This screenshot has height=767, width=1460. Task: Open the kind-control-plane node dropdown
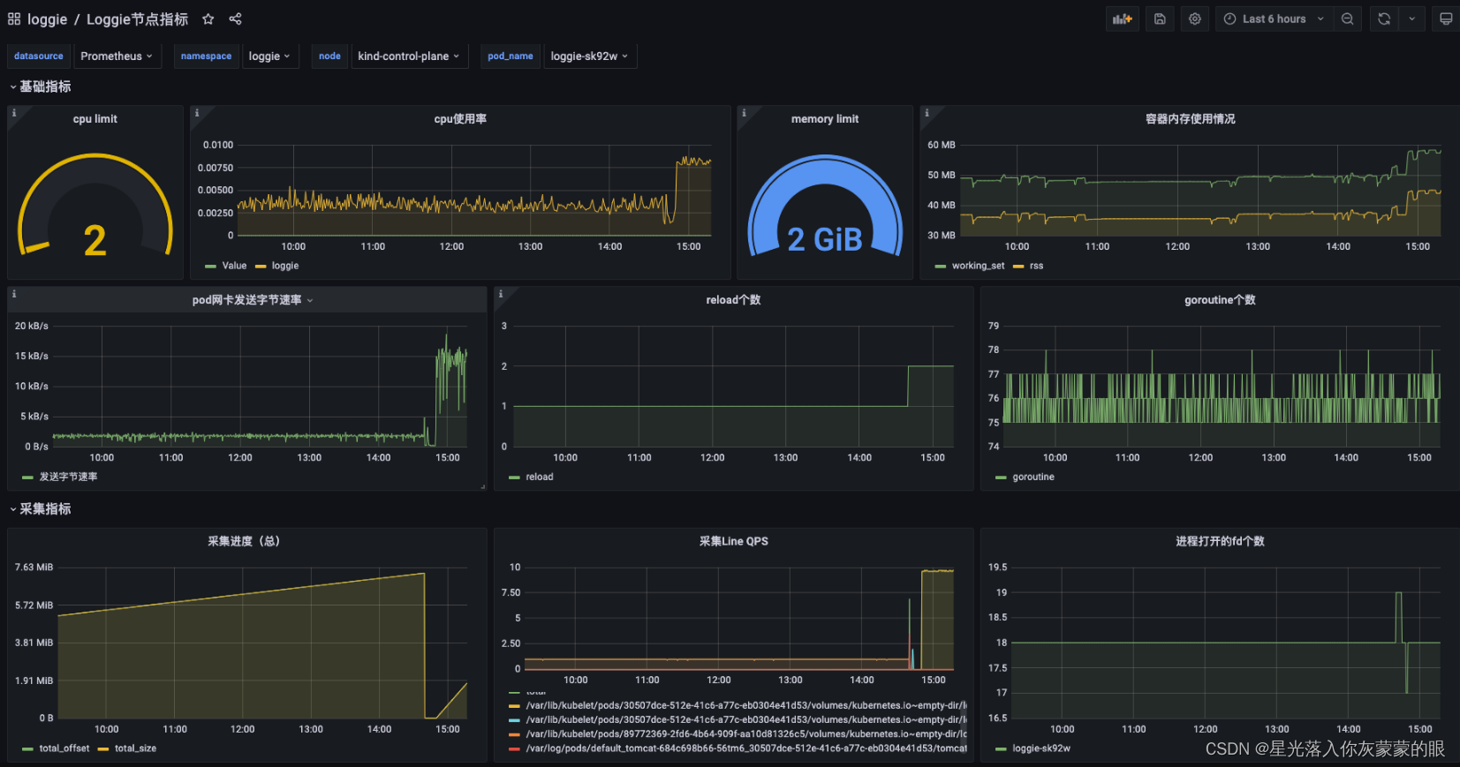(409, 56)
